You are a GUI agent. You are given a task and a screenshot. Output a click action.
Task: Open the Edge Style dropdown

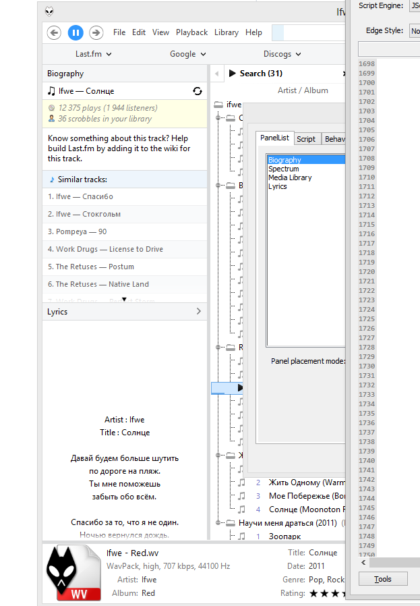[x=415, y=31]
